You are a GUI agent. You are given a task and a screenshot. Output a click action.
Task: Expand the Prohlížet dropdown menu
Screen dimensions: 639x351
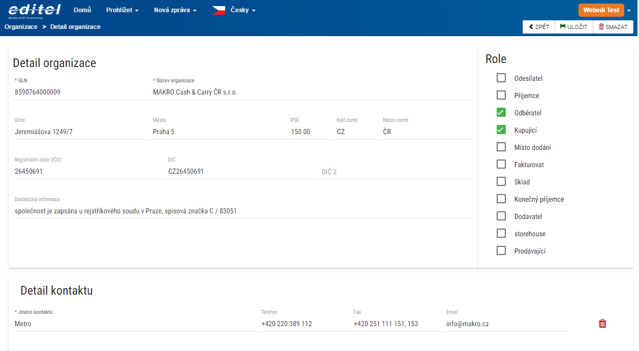[x=122, y=10]
